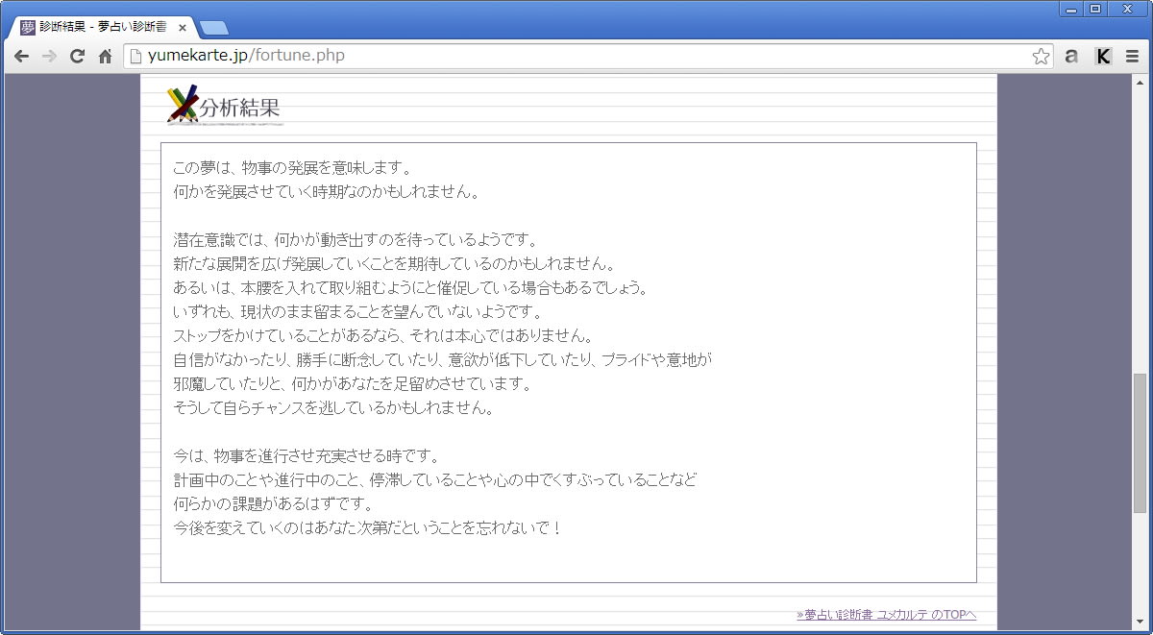This screenshot has width=1153, height=635.
Task: Reload the current page
Action: click(x=78, y=57)
